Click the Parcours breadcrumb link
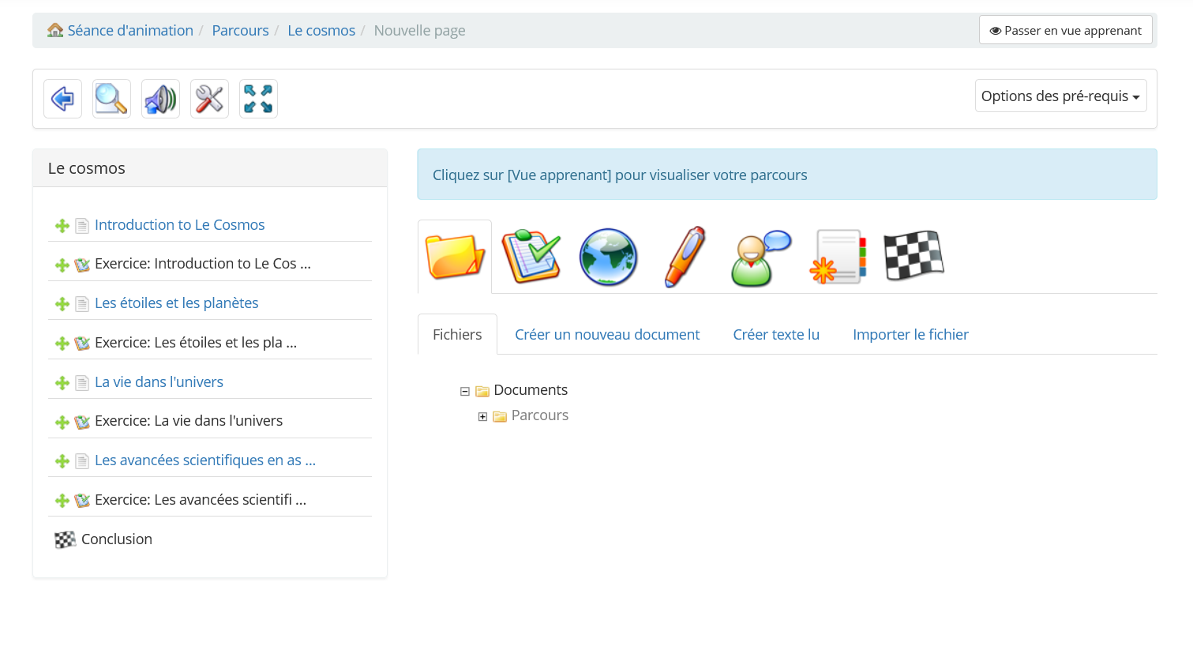 pyautogui.click(x=240, y=30)
